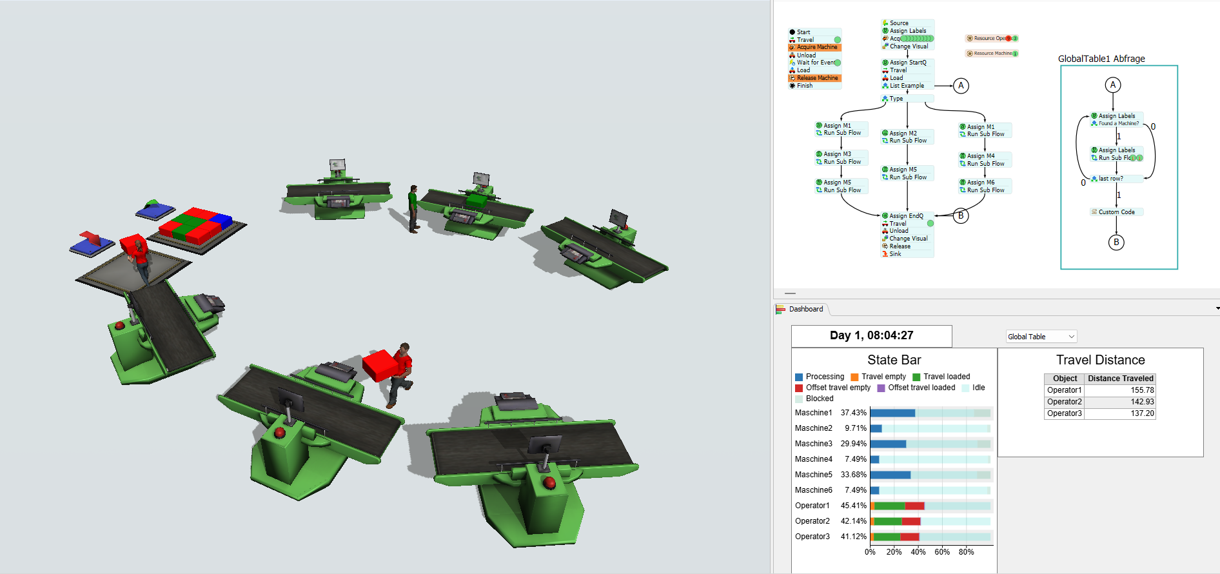Click the Travel Distance chart title
Screen dimensions: 1220x574
pos(1101,360)
